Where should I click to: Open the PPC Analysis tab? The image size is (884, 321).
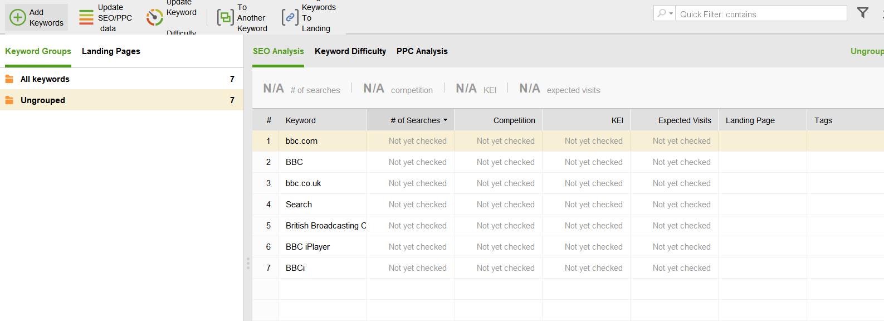point(422,51)
